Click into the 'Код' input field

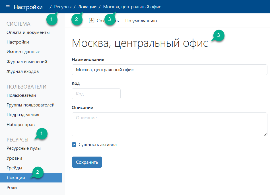[96, 94]
